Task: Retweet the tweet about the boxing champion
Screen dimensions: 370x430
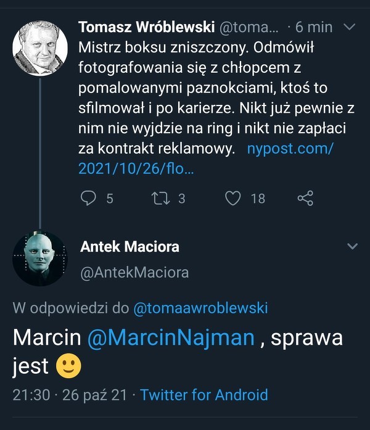Action: point(160,198)
